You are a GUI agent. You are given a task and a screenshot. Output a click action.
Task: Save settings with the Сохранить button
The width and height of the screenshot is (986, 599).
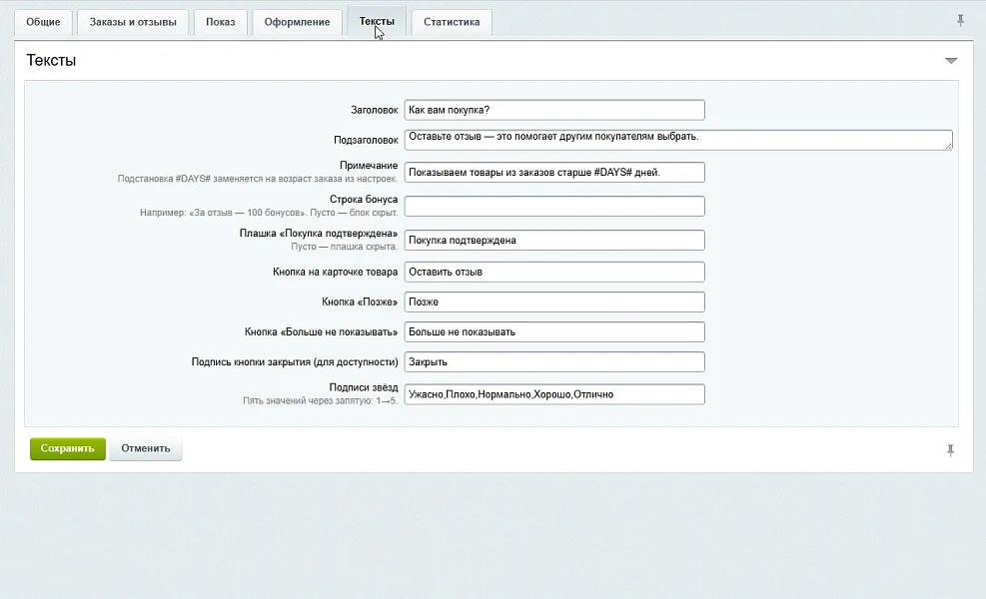pyautogui.click(x=68, y=449)
